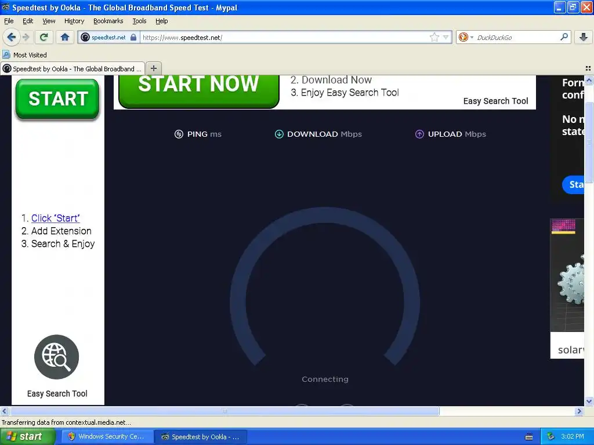The height and width of the screenshot is (445, 594).
Task: Click the horizontal scrollbar left arrow
Action: pyautogui.click(x=5, y=411)
